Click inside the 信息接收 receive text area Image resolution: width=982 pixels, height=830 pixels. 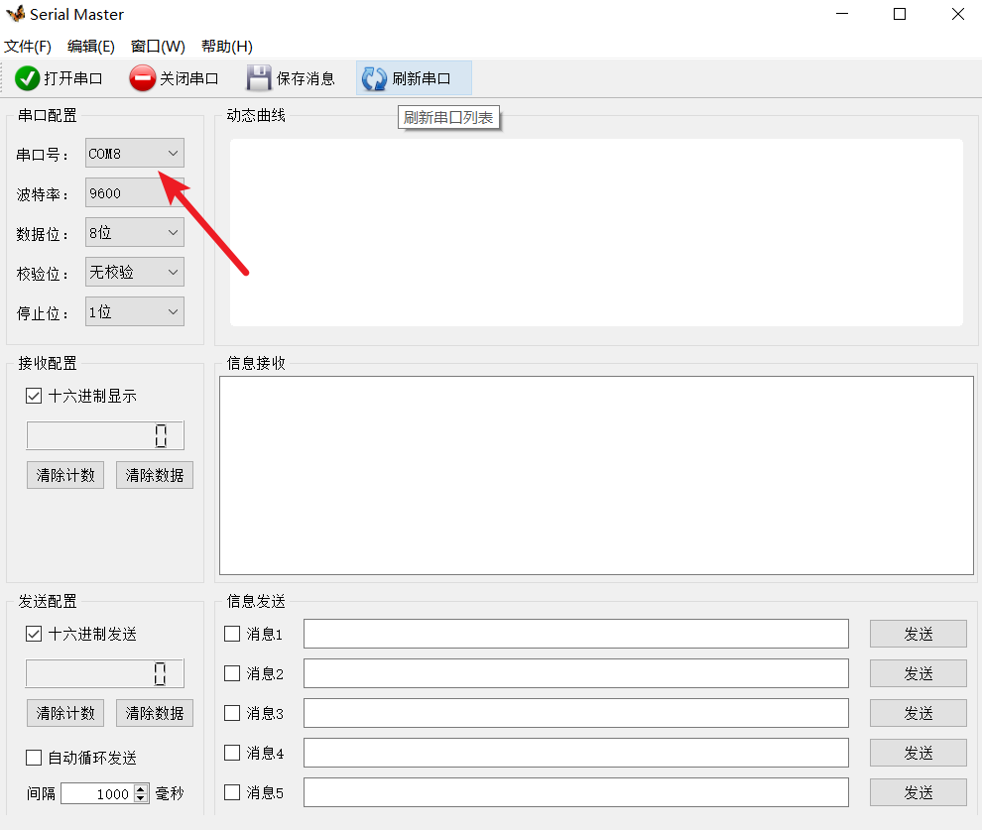(x=596, y=475)
